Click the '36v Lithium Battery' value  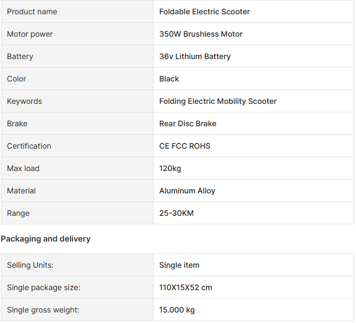(x=195, y=56)
